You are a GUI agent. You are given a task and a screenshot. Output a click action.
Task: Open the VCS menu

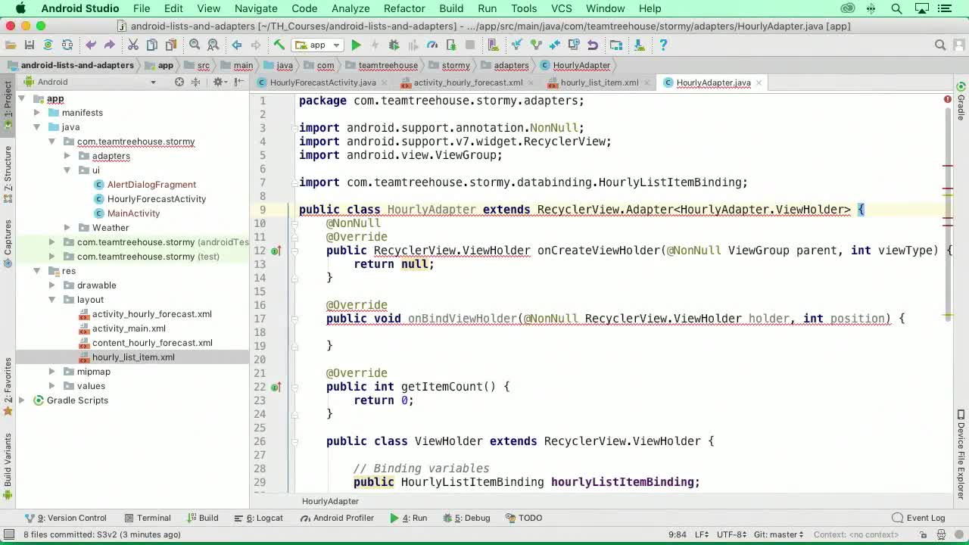pos(561,8)
